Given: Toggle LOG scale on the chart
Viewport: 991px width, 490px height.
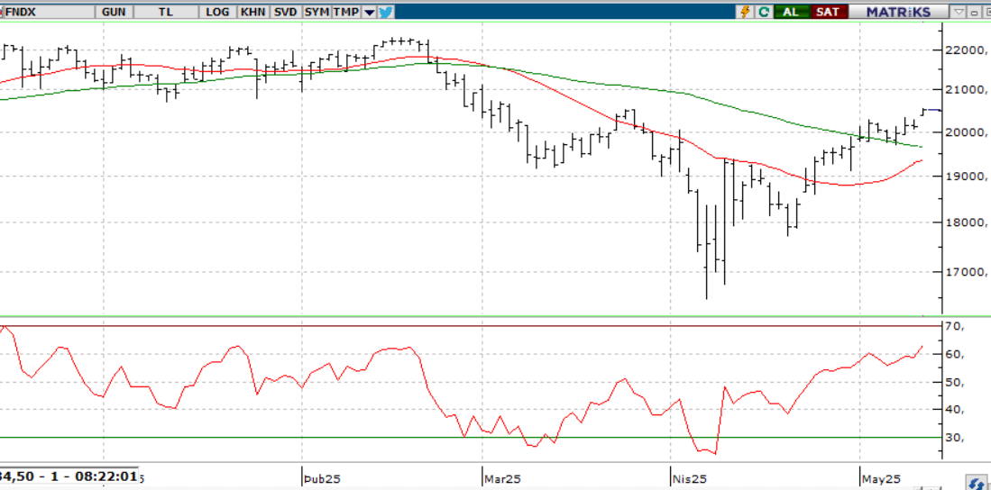Looking at the screenshot, I should coord(217,12).
